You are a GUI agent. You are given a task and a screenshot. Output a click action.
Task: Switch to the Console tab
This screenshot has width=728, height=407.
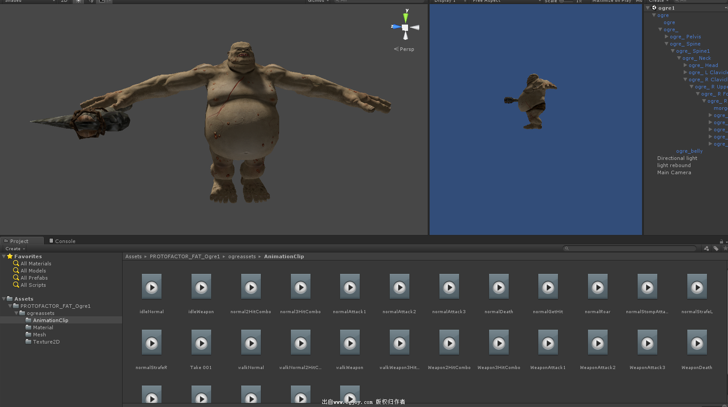click(x=62, y=241)
